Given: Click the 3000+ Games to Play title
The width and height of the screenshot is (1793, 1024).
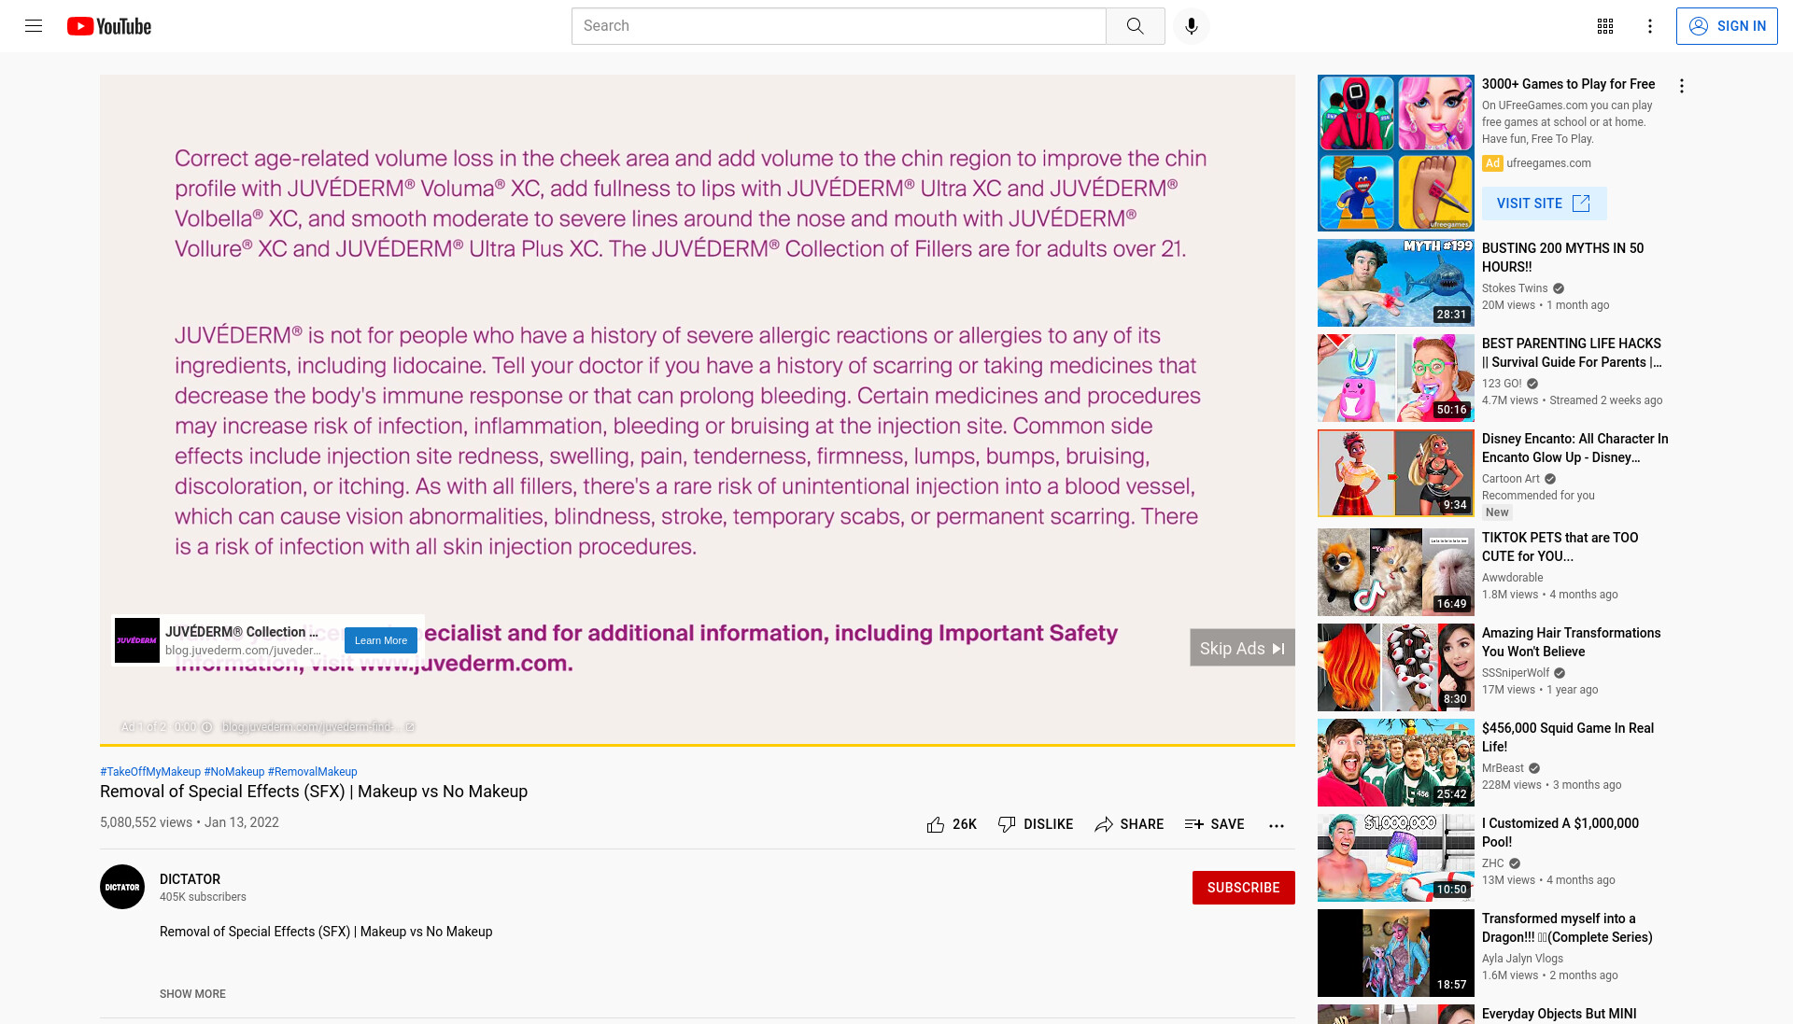Looking at the screenshot, I should pyautogui.click(x=1568, y=84).
